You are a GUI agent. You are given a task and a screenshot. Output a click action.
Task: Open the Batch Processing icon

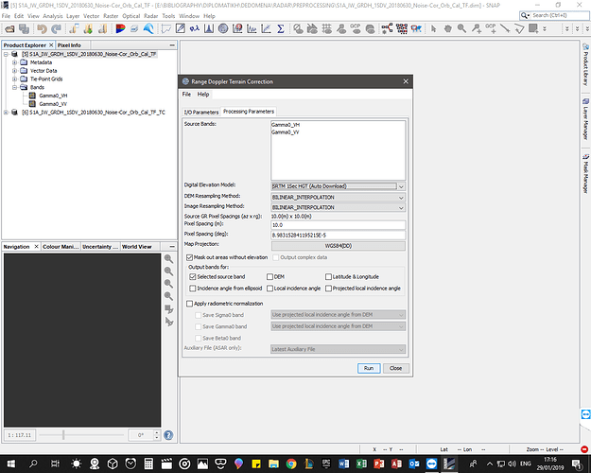(x=402, y=28)
